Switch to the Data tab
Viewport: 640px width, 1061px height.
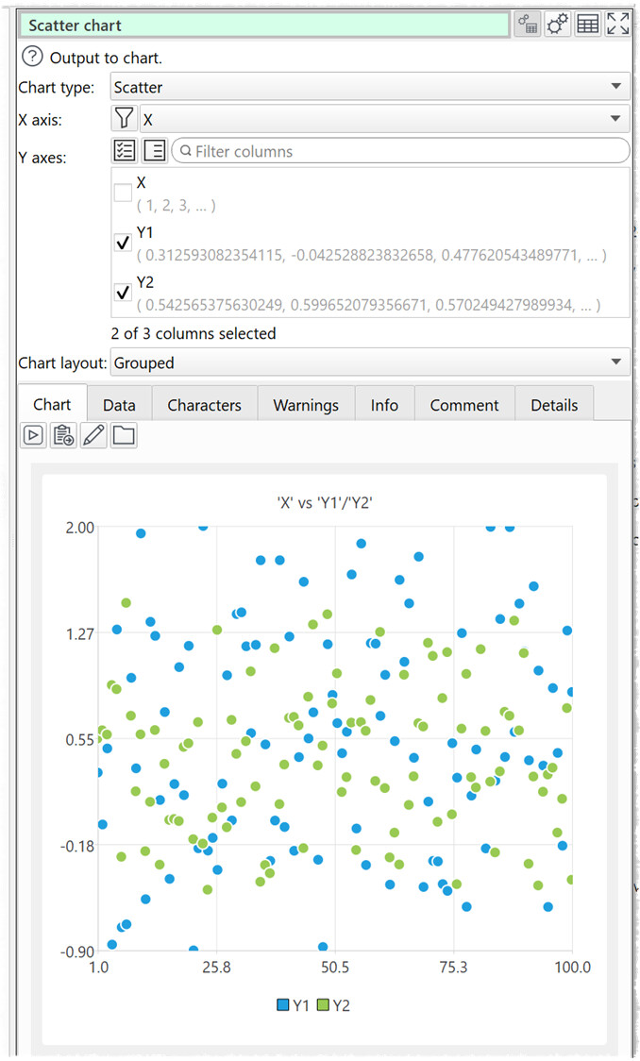coord(119,405)
